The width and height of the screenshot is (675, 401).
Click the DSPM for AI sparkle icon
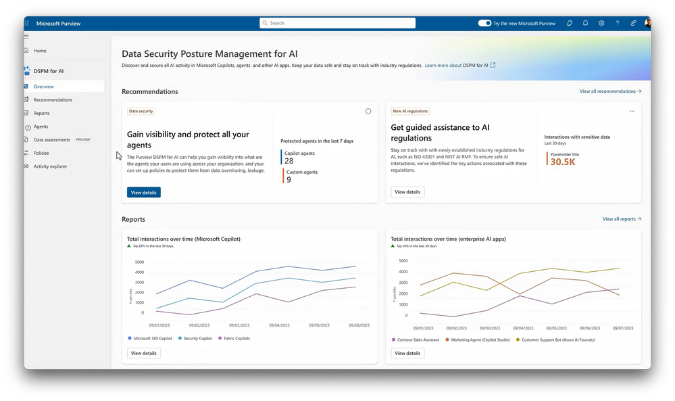coord(27,70)
